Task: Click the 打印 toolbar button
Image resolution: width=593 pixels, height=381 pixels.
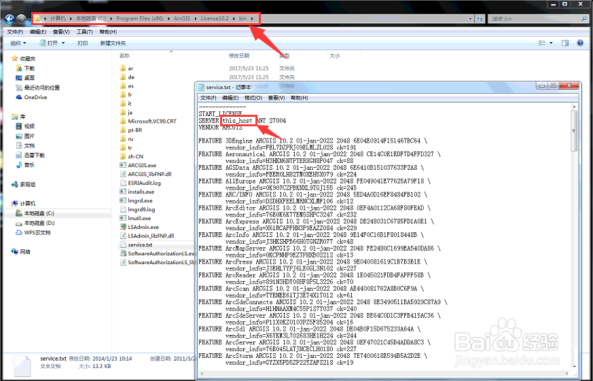Action: (83, 43)
